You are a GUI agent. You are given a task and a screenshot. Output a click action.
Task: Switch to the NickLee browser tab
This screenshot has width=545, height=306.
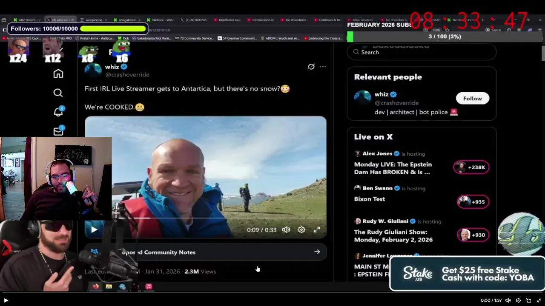160,20
